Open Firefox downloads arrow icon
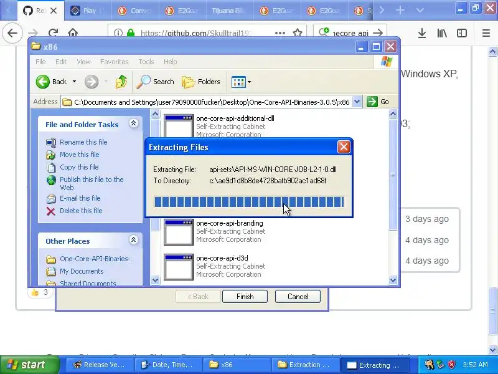498x374 pixels. [422, 33]
